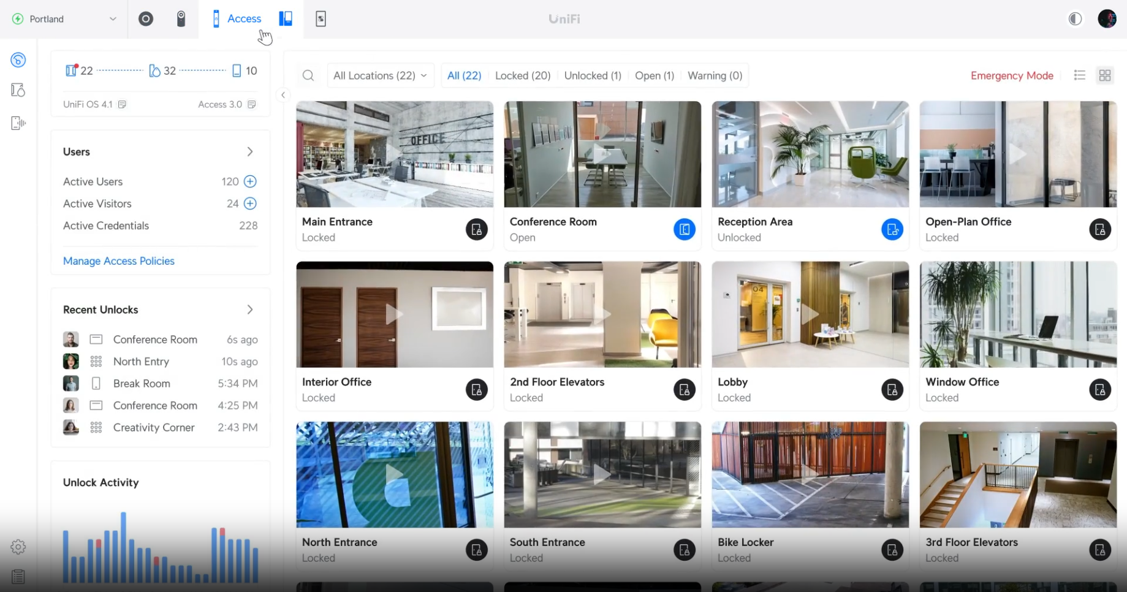Click the Conference Room door status button
This screenshot has width=1127, height=592.
tap(685, 230)
